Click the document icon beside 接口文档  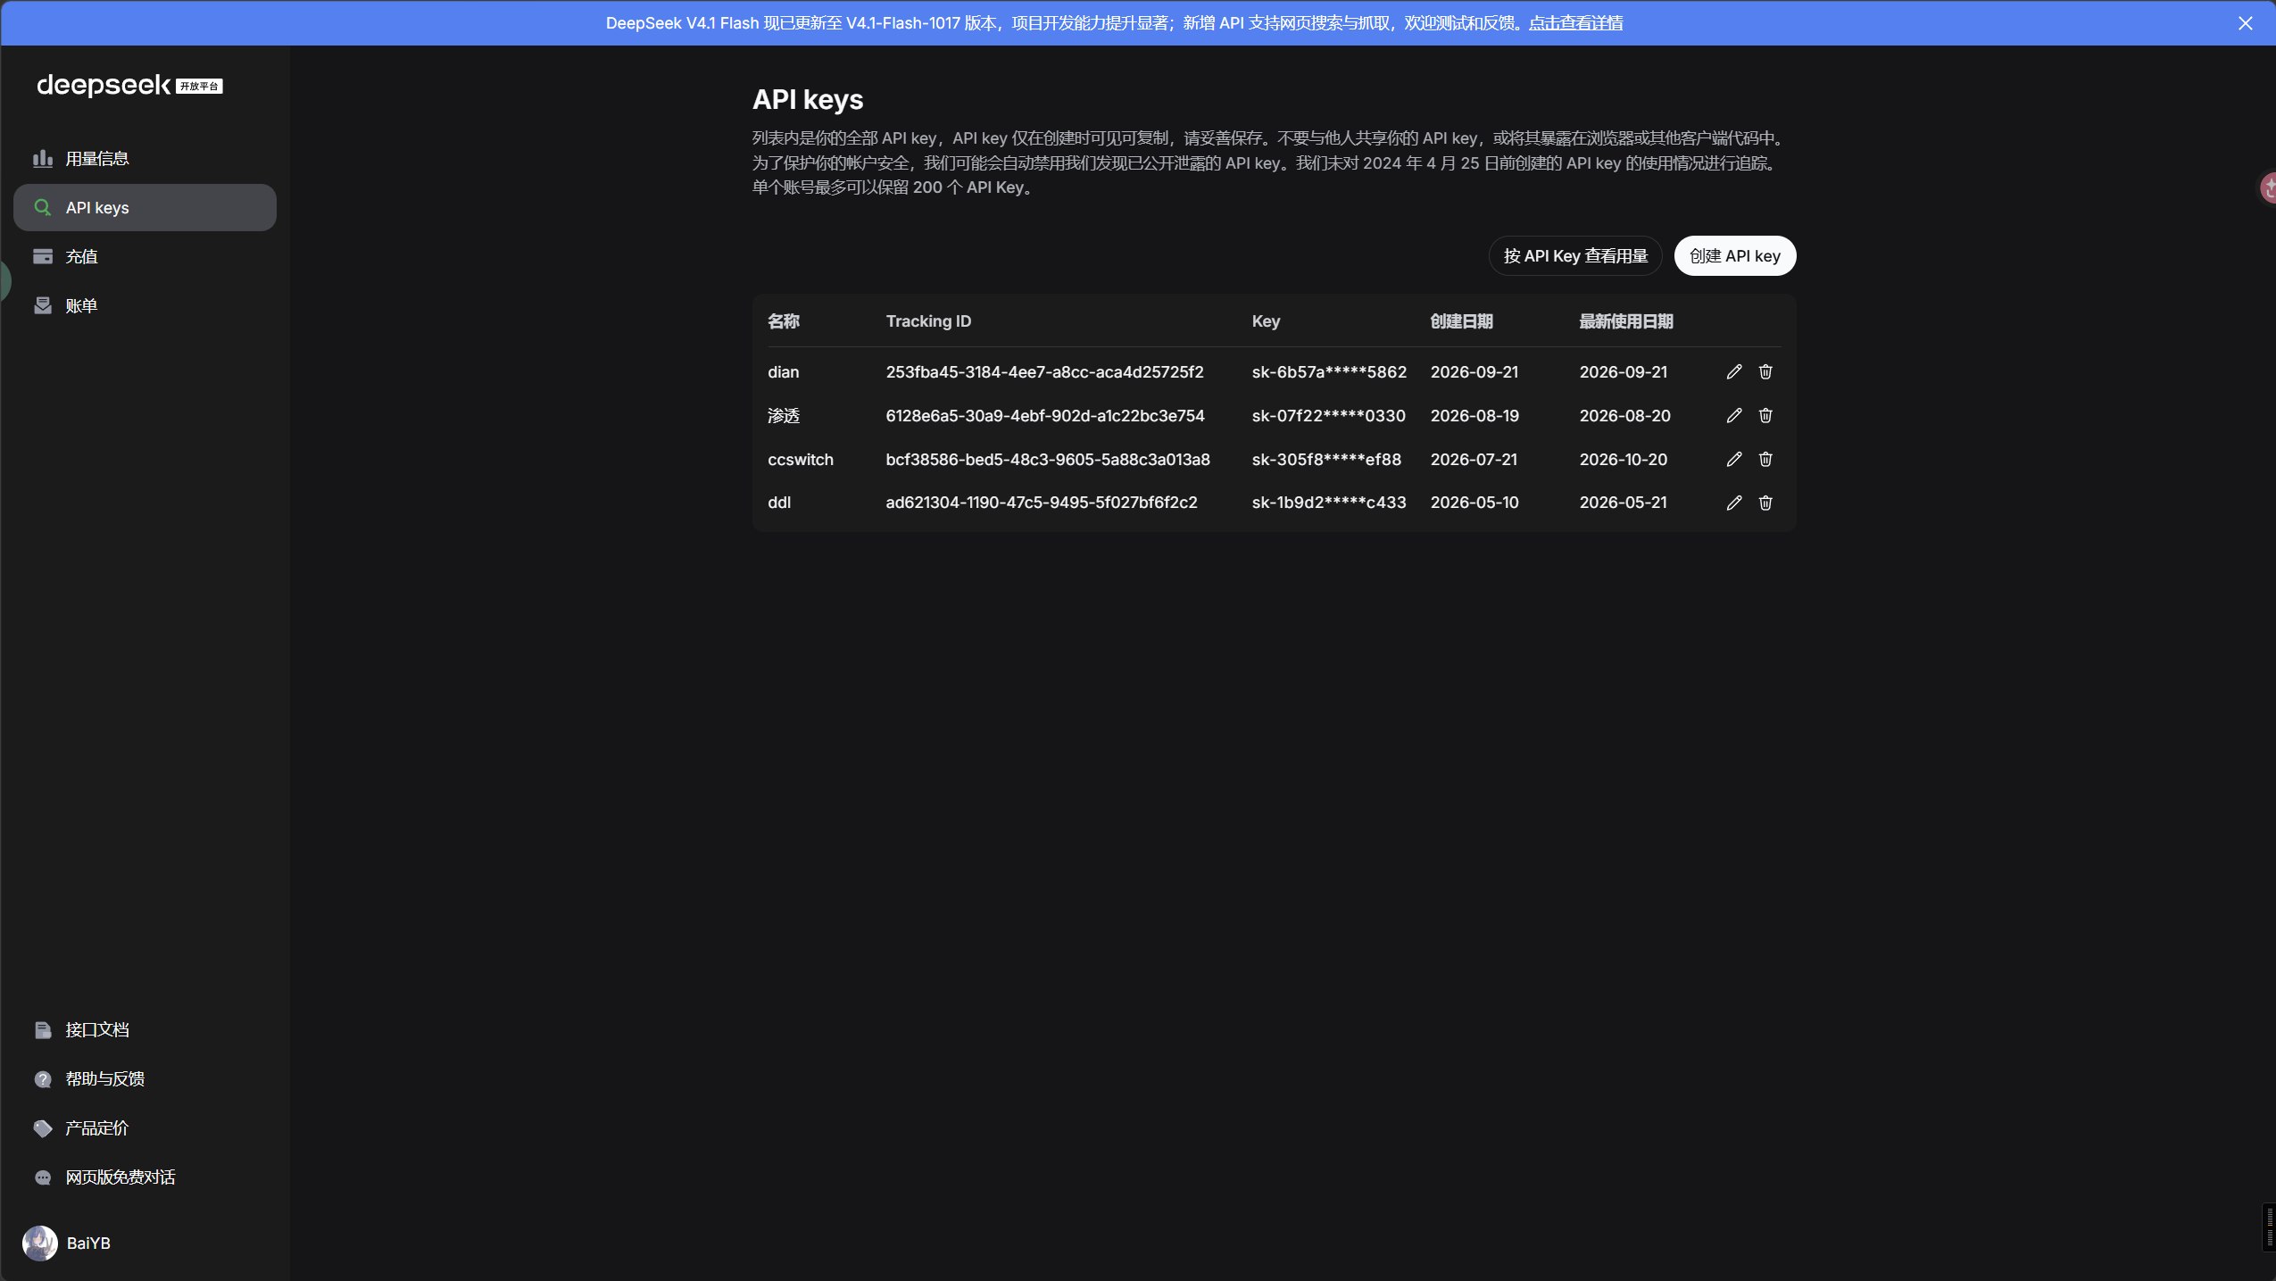[42, 1030]
